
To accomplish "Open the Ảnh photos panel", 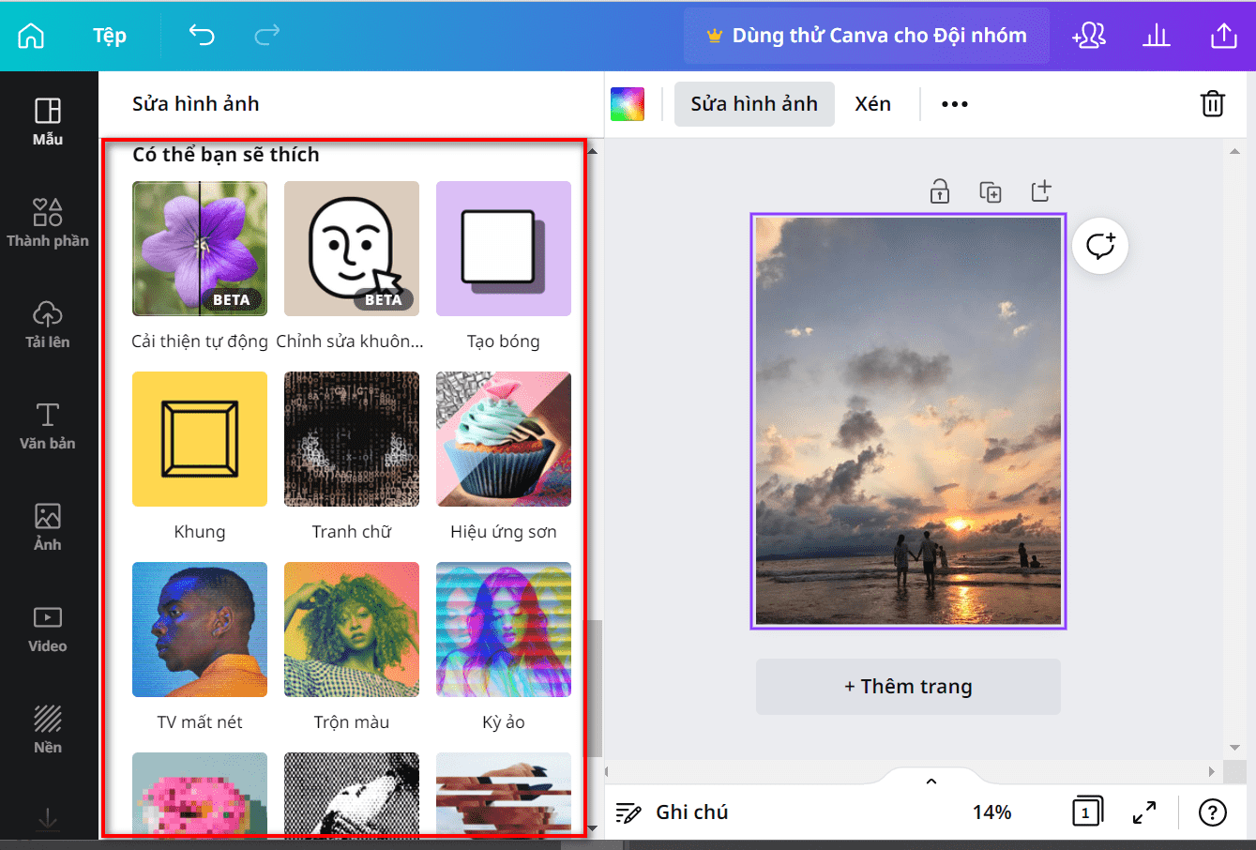I will tap(48, 527).
